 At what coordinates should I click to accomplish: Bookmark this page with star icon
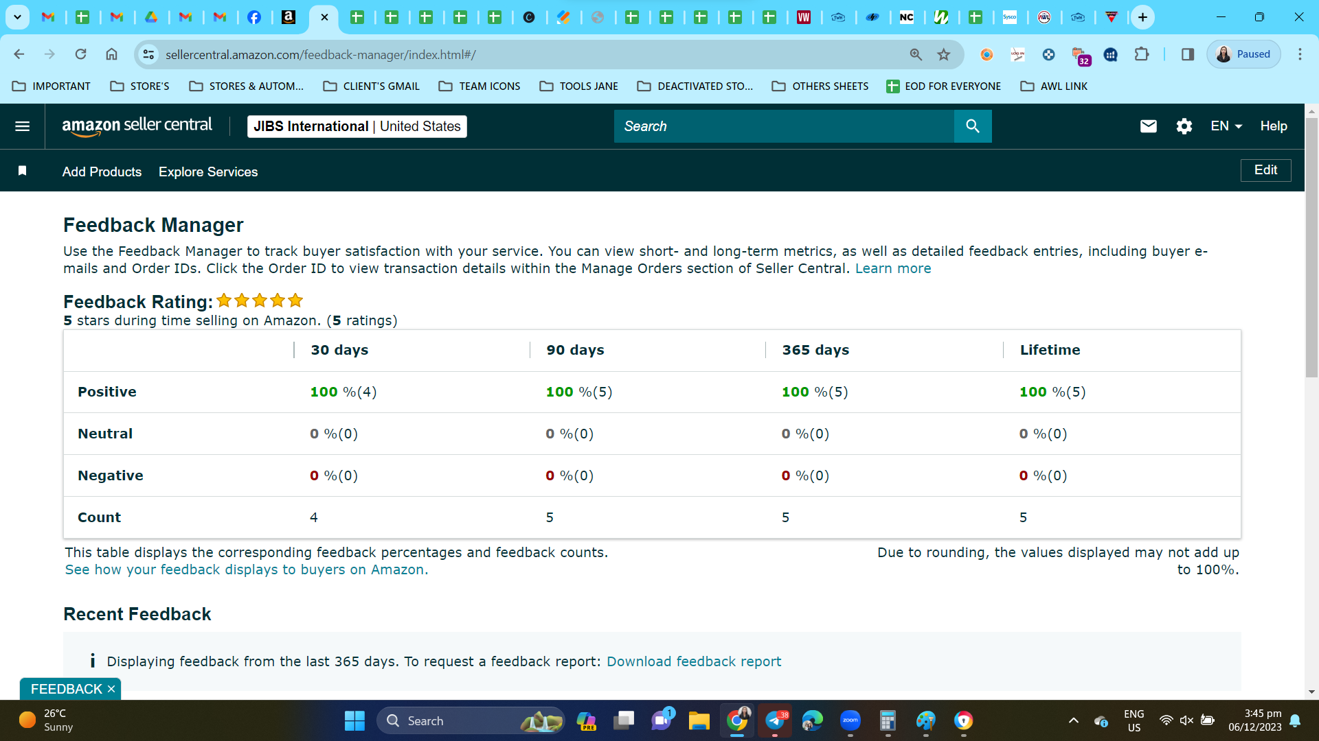944,54
